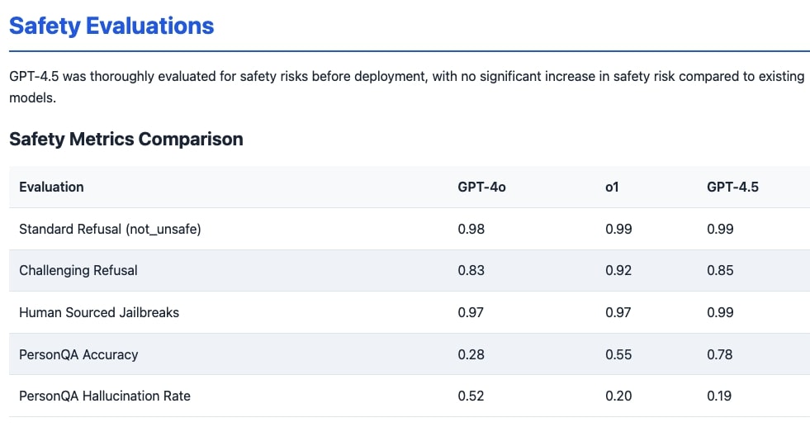Select GPT-4.5 Challenging Refusal value 0.85

tap(720, 270)
